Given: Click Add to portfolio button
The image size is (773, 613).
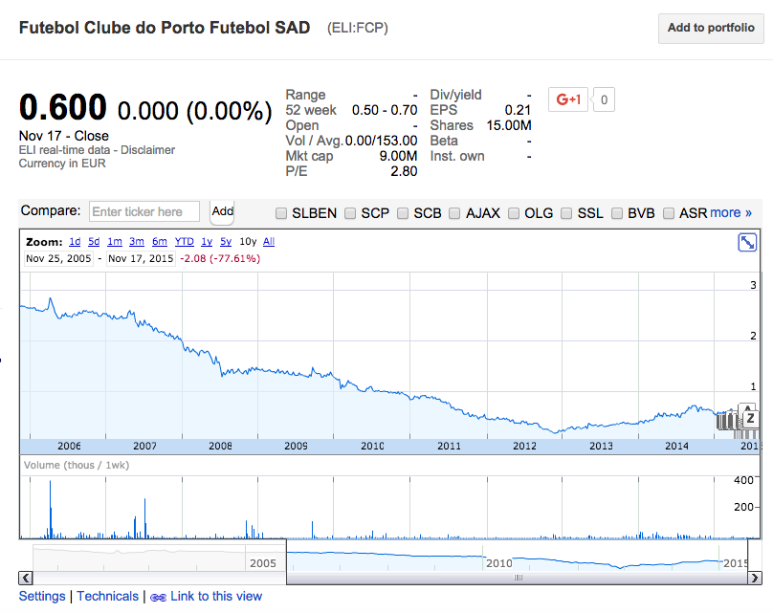Looking at the screenshot, I should pos(711,28).
